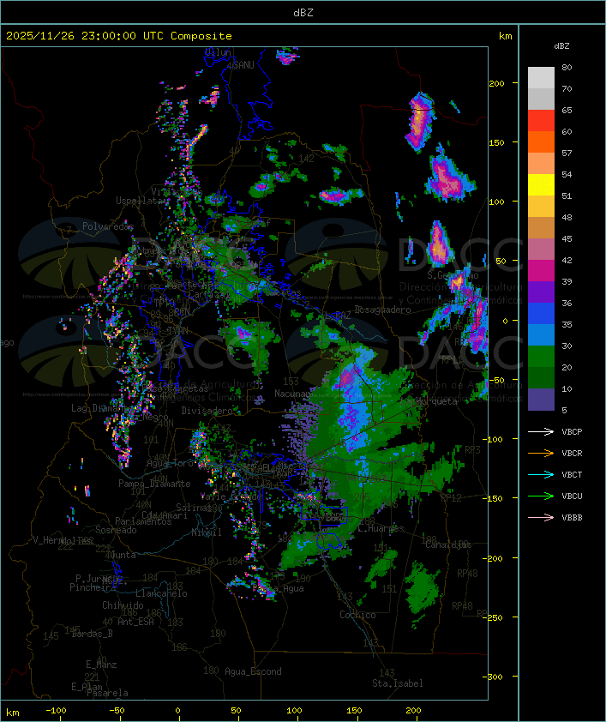Click the Sta.Isabel map label
Viewport: 606px width, 722px height.
(397, 683)
